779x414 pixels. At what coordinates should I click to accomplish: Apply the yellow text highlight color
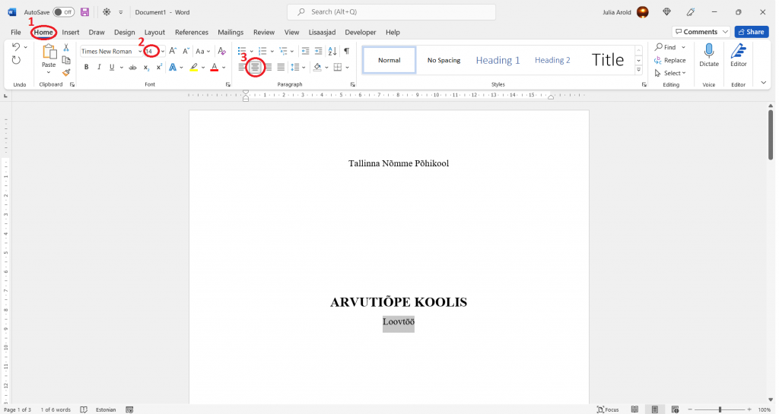[x=194, y=68]
